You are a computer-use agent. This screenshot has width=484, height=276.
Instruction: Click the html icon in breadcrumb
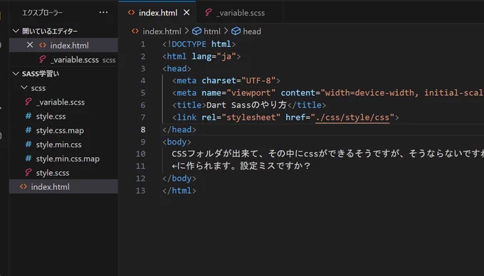tap(196, 31)
